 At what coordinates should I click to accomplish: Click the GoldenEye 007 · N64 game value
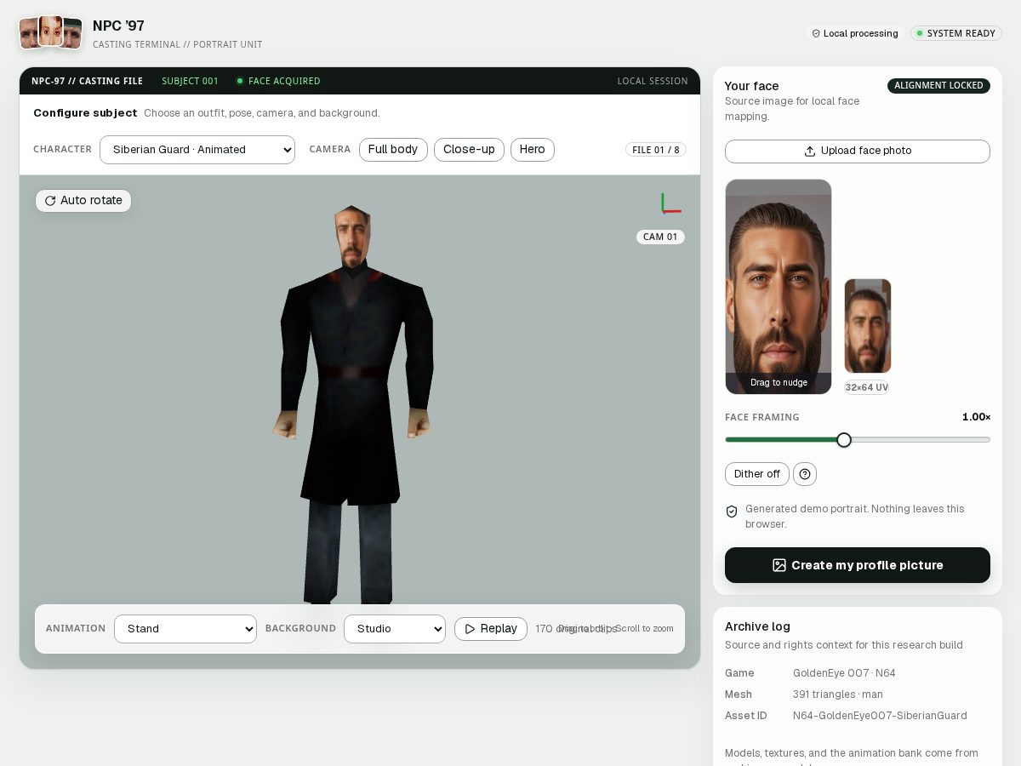[x=844, y=673]
